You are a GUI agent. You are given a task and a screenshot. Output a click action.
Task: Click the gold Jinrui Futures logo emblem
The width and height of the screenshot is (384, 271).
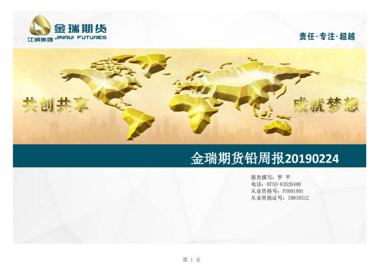click(40, 26)
